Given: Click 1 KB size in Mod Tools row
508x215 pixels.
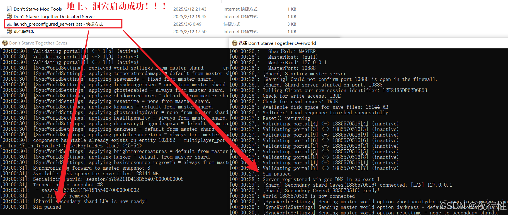Looking at the screenshot, I should tap(292, 9).
